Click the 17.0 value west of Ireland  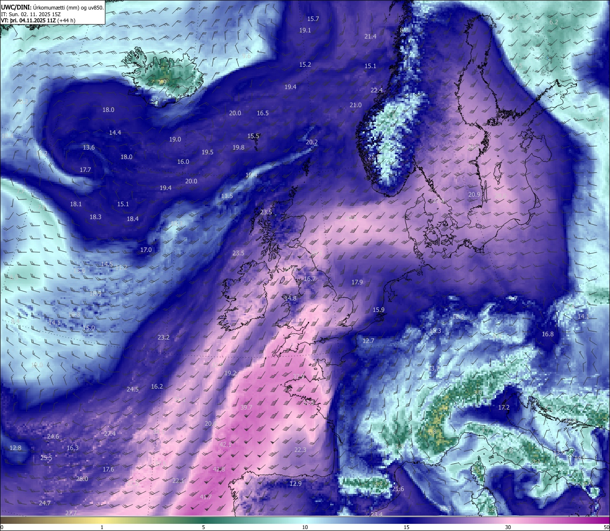(146, 250)
